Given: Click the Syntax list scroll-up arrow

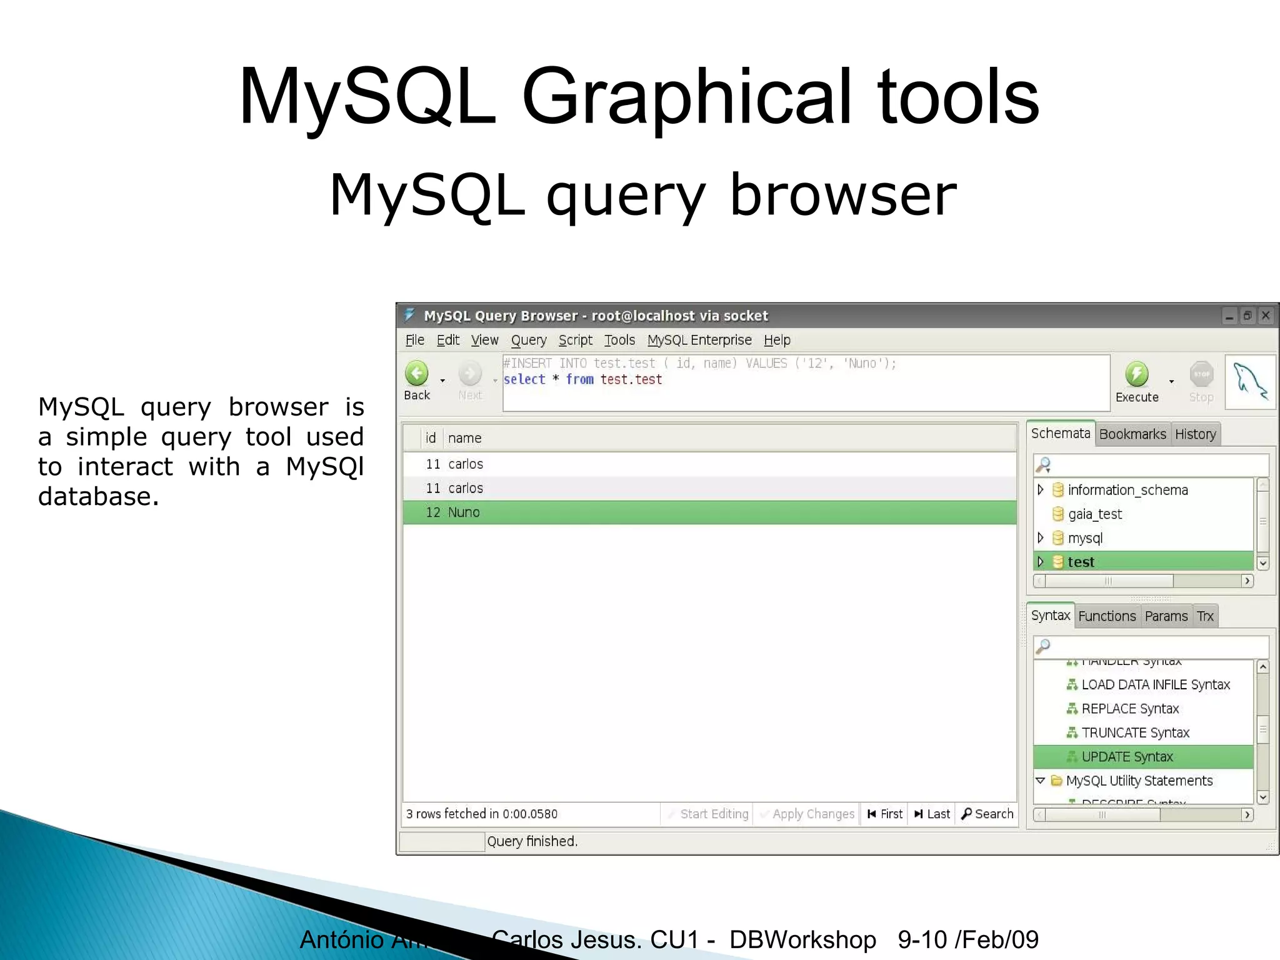Looking at the screenshot, I should tap(1262, 667).
